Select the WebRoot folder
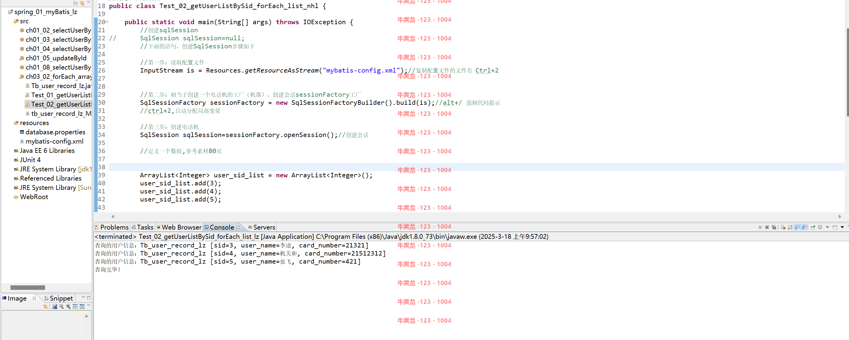This screenshot has height=340, width=849. (x=31, y=197)
